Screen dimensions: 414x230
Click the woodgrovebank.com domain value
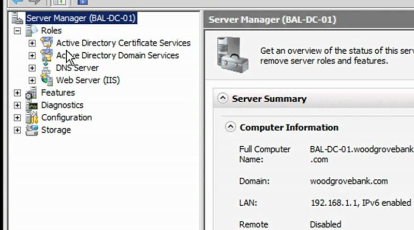[x=349, y=181]
